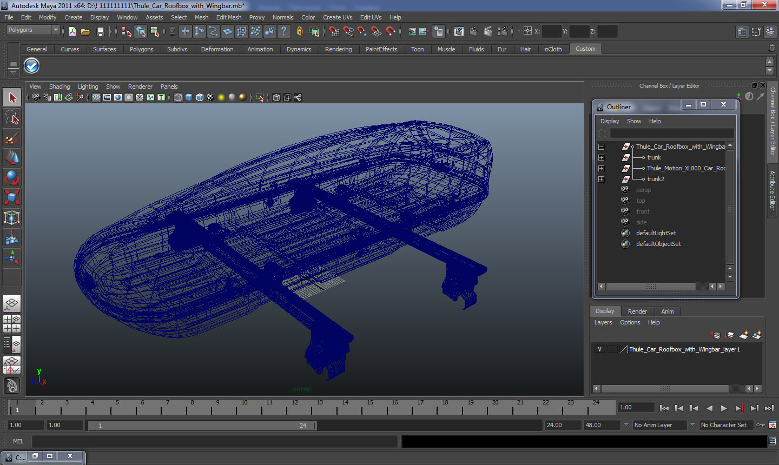Delete shelf item with trash icon
Viewport: 779px width, 465px height.
coord(772,49)
